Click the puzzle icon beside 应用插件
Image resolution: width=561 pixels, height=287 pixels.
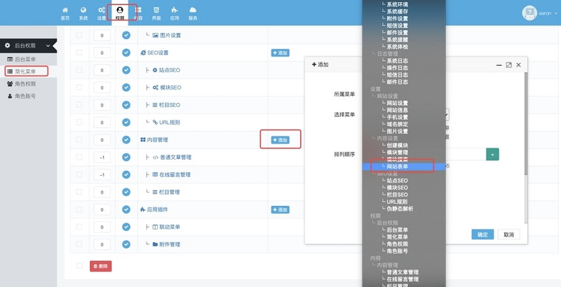tap(143, 209)
